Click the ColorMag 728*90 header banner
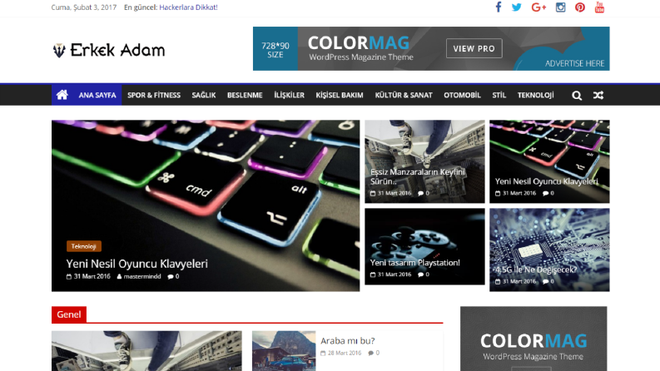 tap(431, 48)
